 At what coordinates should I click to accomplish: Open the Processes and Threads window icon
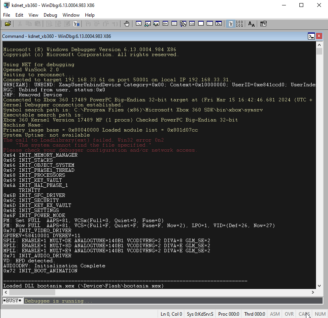click(210, 24)
